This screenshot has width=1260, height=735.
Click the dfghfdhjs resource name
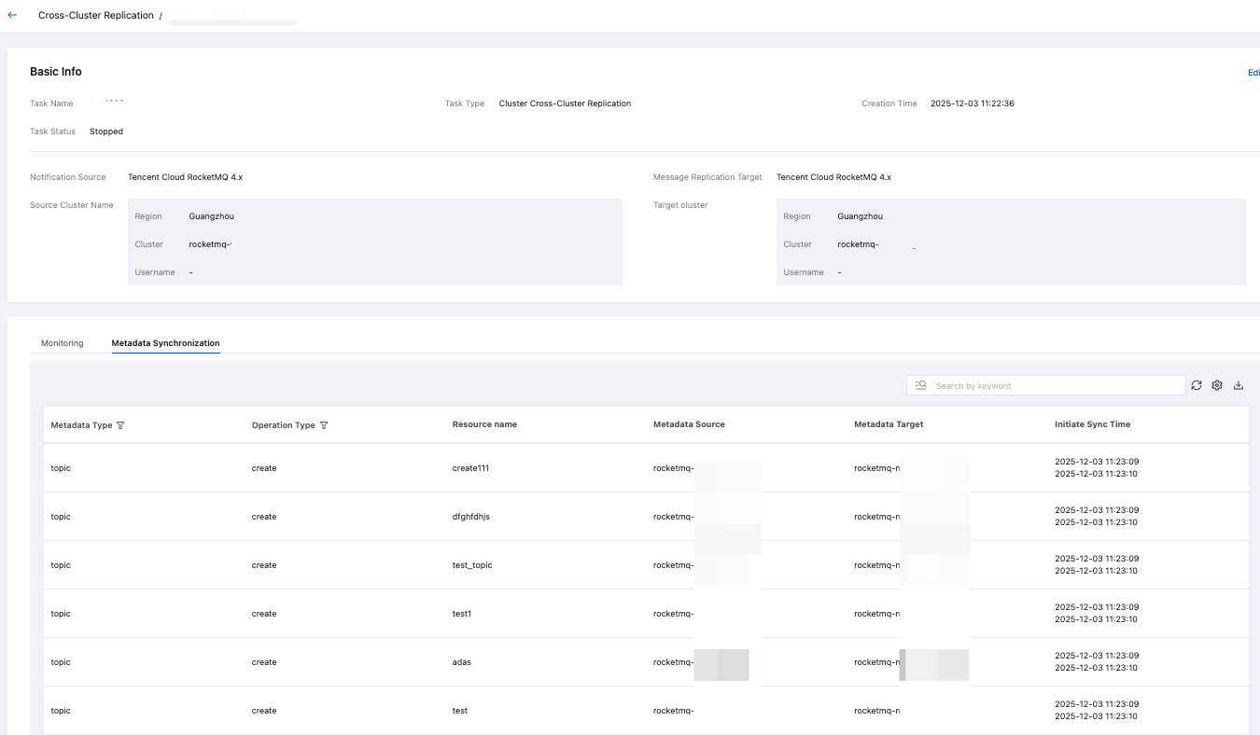click(470, 517)
